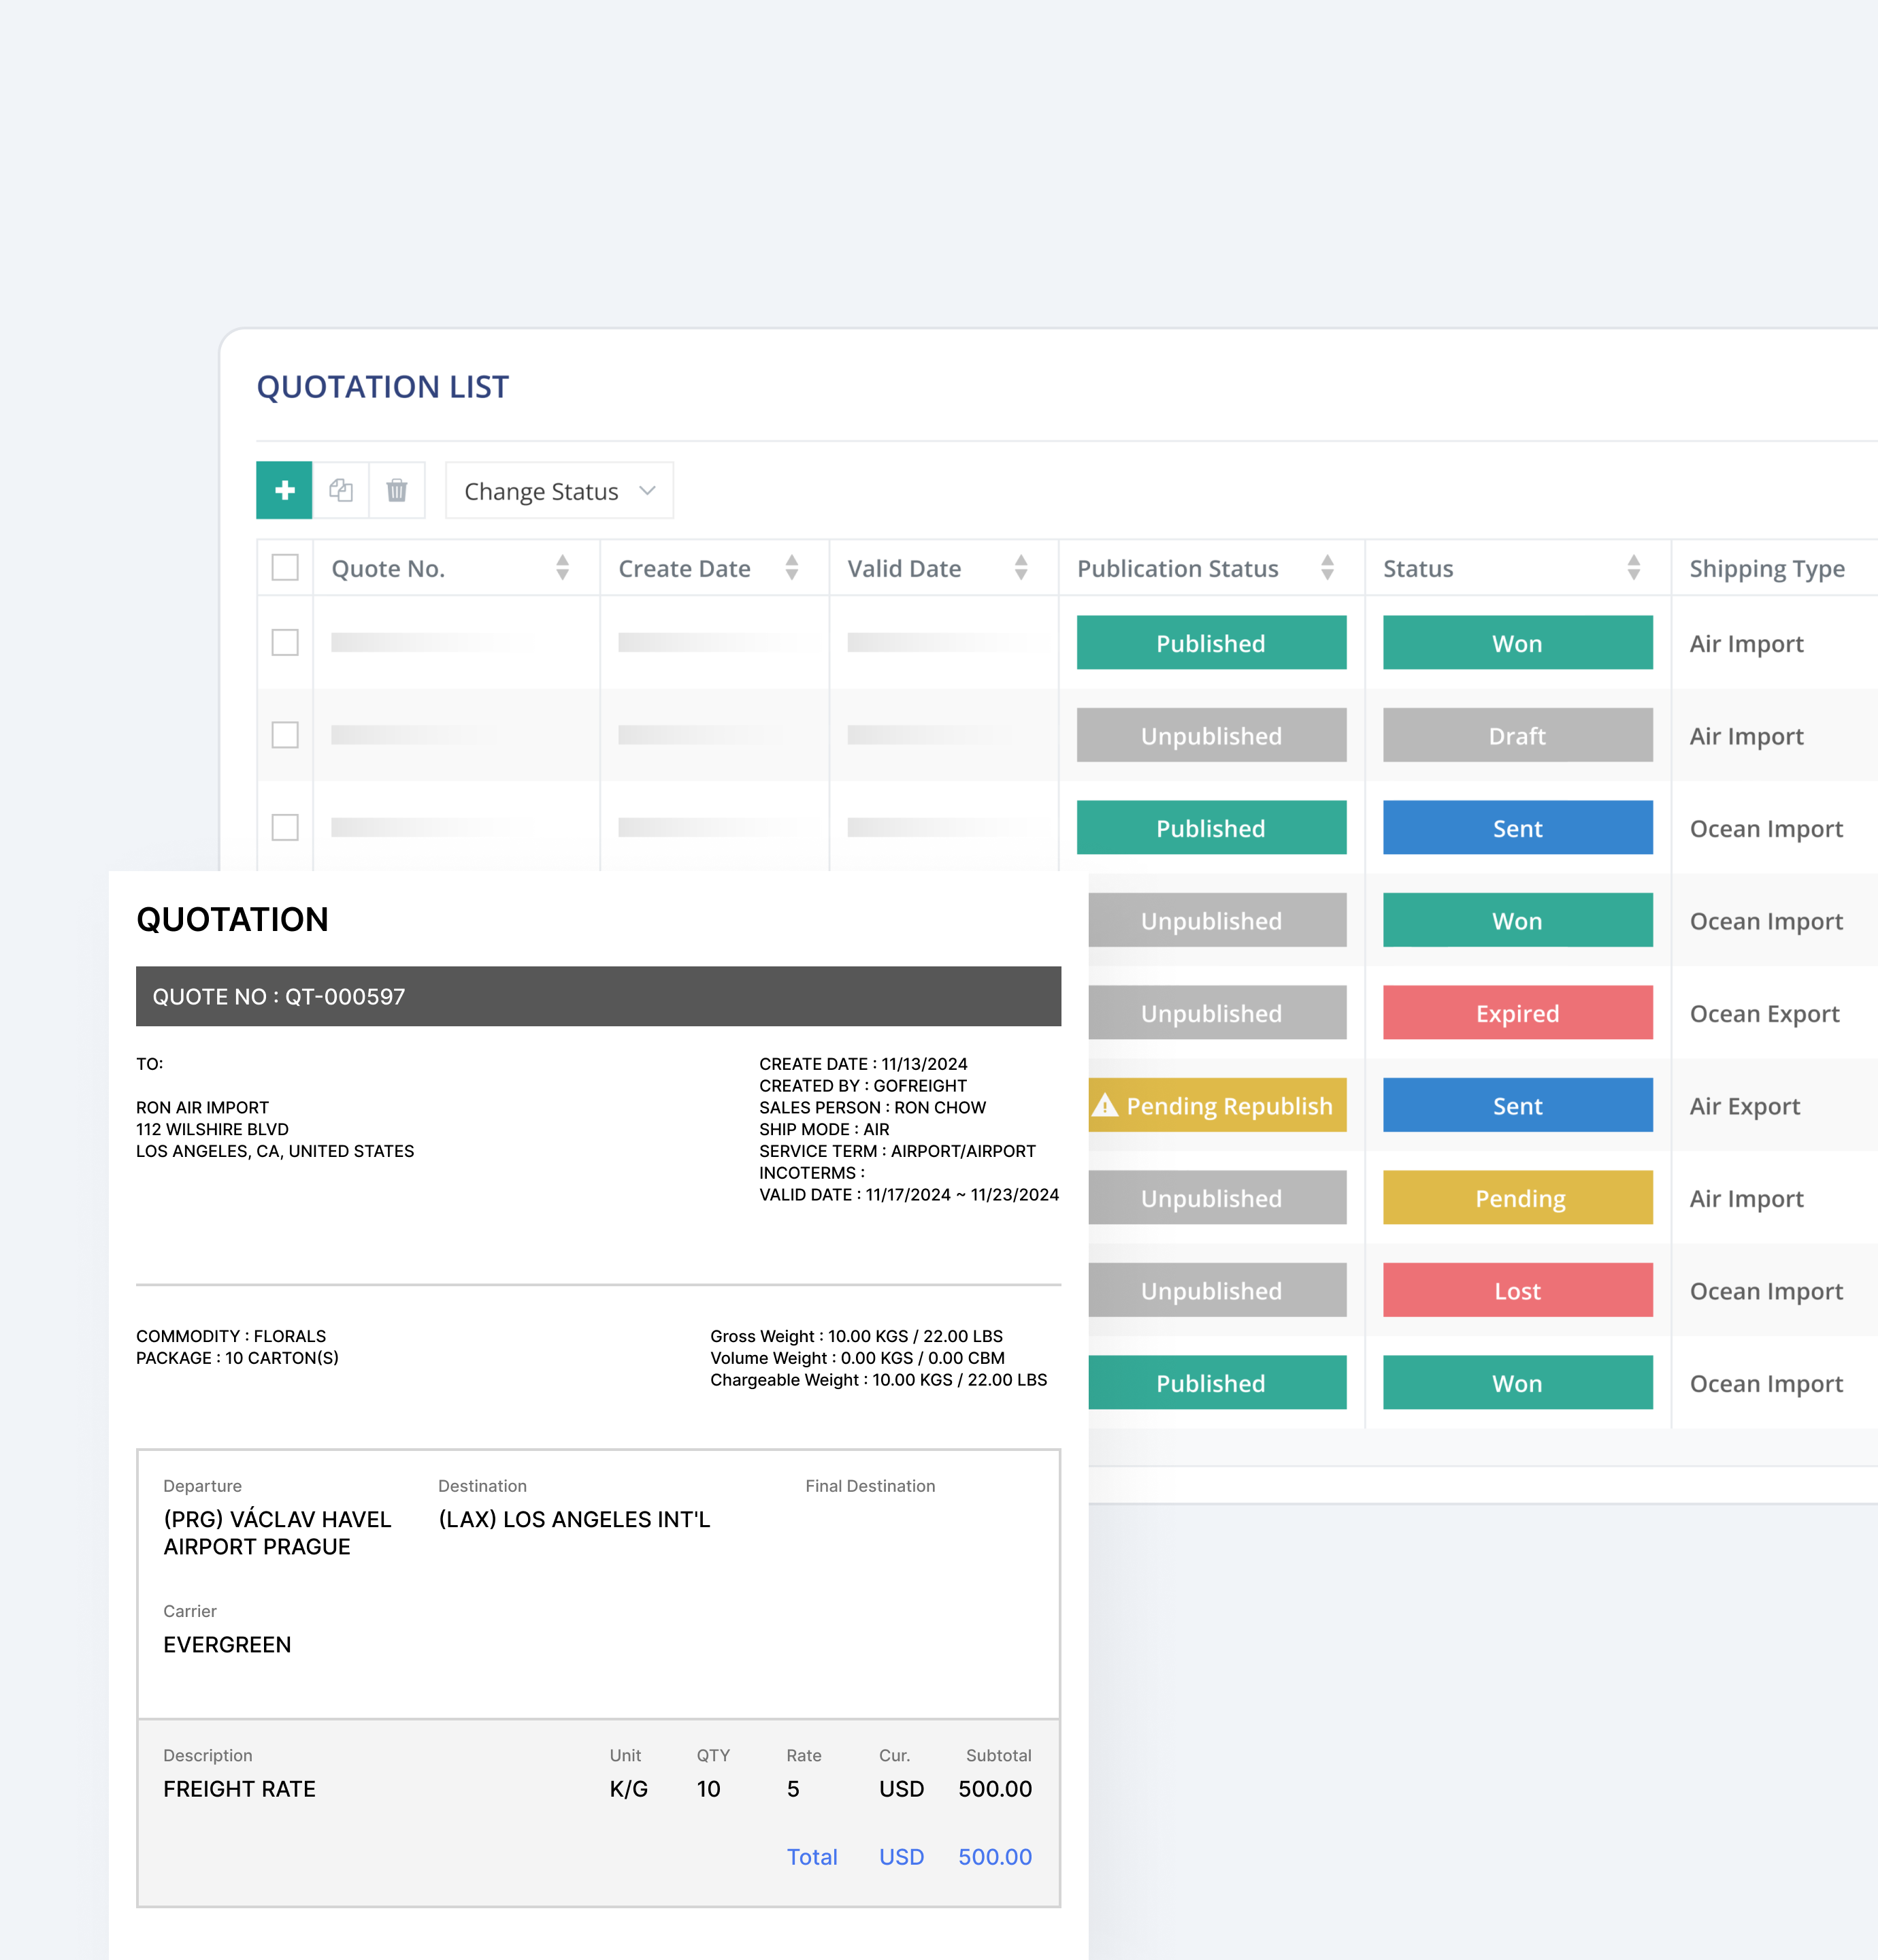Click the sort icon beside Valid Date
The image size is (1878, 1960).
(1021, 568)
